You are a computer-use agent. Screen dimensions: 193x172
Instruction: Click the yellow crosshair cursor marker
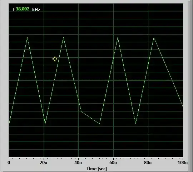[55, 59]
